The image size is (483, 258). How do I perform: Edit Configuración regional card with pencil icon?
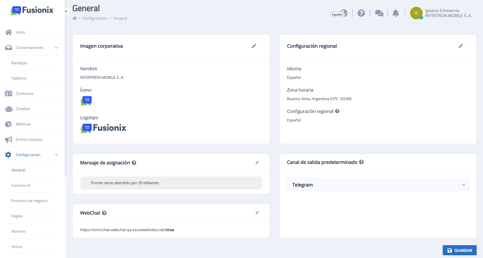(461, 46)
